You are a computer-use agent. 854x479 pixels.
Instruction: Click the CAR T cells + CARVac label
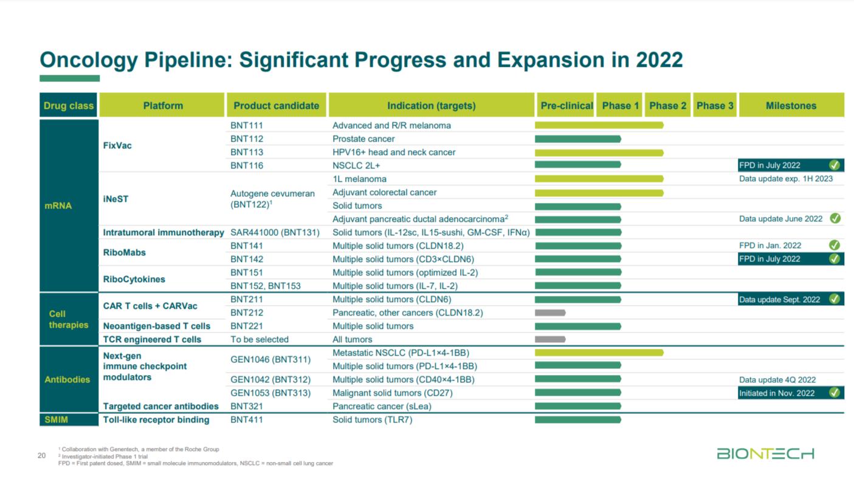(150, 306)
